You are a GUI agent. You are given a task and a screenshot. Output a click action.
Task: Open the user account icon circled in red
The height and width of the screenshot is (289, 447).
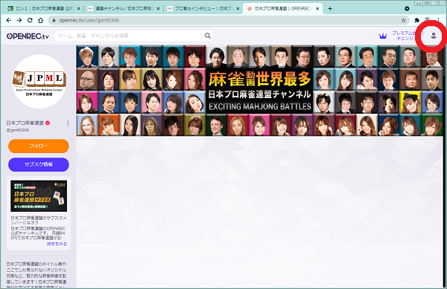coord(434,36)
